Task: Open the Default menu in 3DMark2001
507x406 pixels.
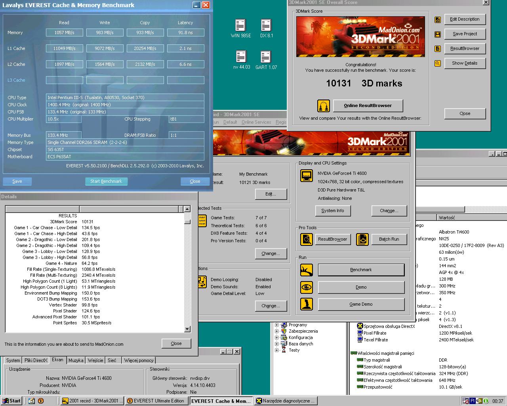Action: point(230,122)
